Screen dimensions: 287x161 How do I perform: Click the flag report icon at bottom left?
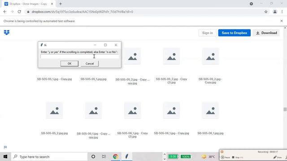click(x=5, y=147)
